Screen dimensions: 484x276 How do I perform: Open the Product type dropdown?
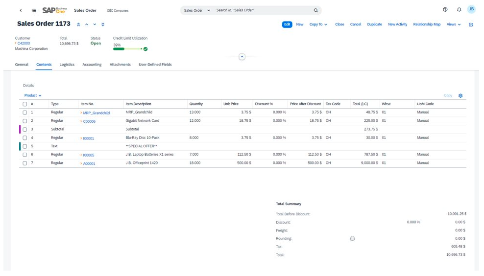click(33, 95)
